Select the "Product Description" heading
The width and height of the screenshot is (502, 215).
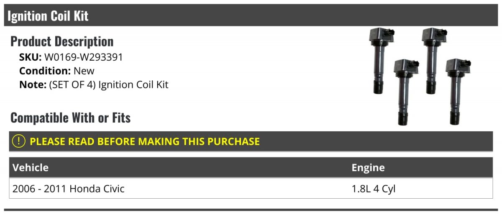[62, 41]
